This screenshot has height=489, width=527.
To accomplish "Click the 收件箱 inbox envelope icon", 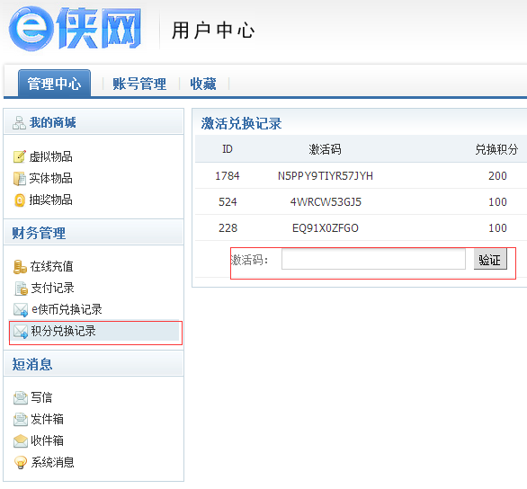I will coord(21,441).
